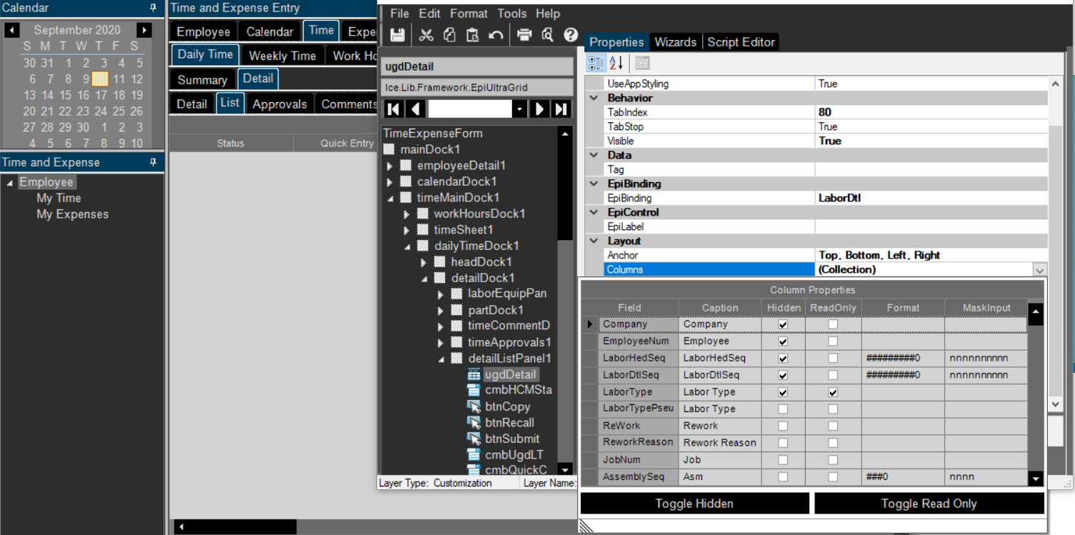This screenshot has width=1075, height=535.
Task: Enable ReadOnly for the ReWork column
Action: pyautogui.click(x=832, y=425)
